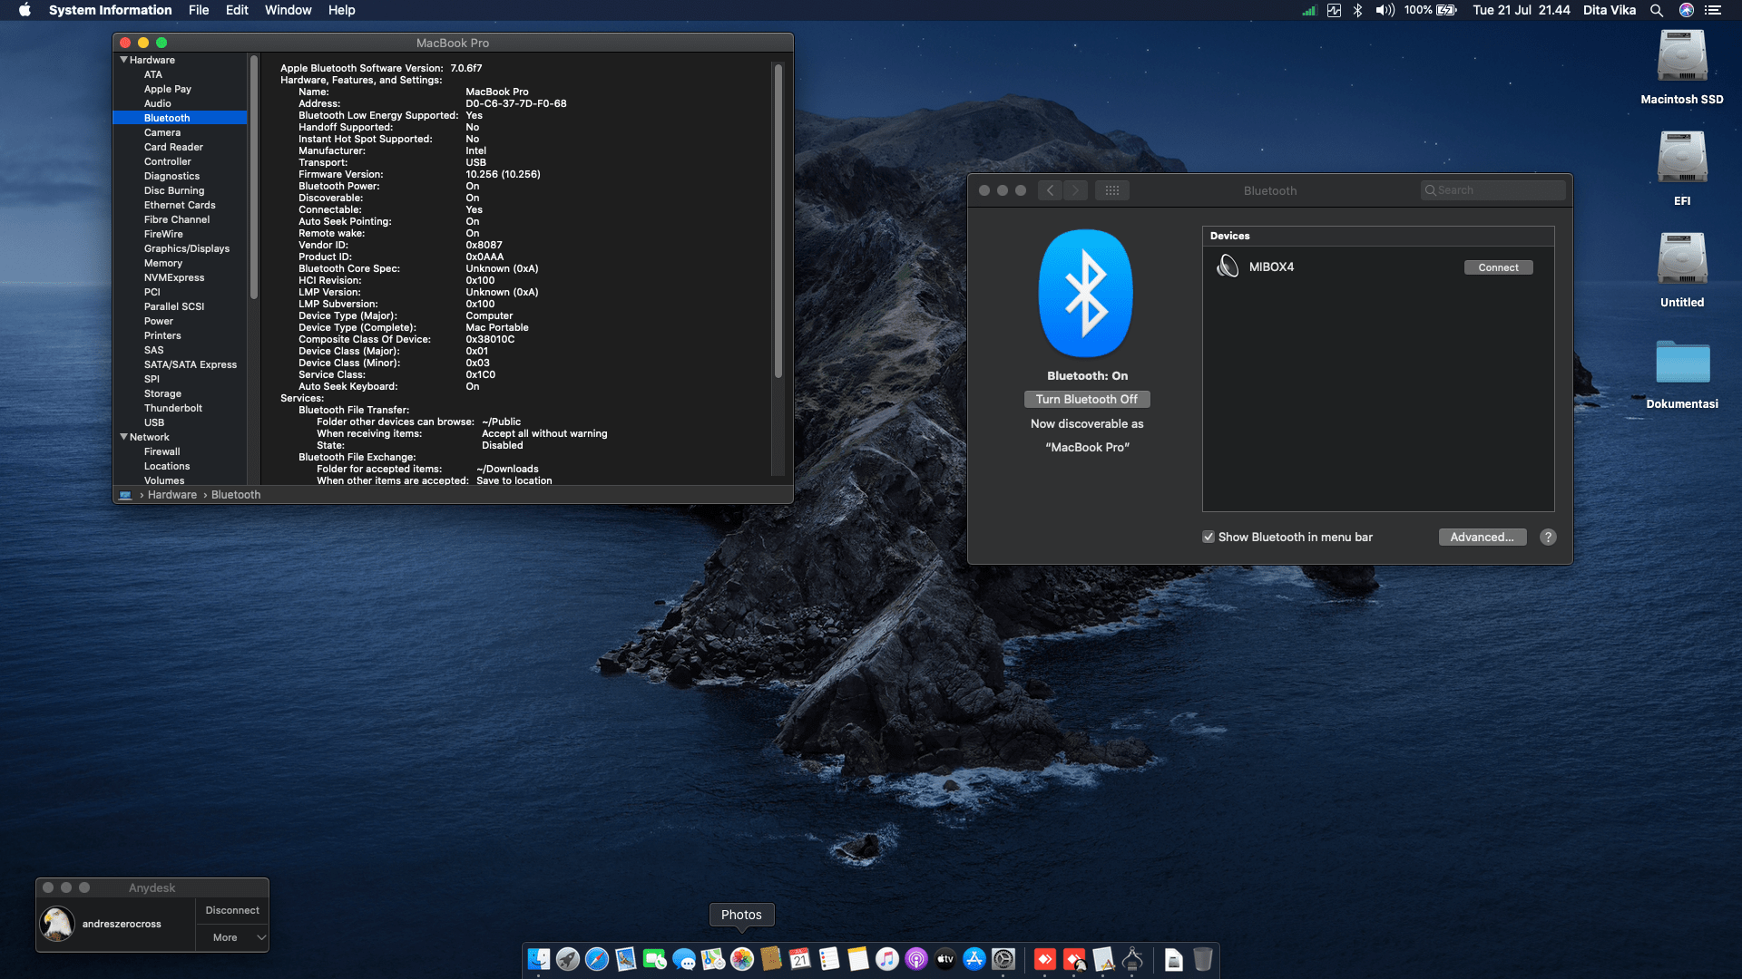Toggle Show Bluetooth in menu bar checkbox
Viewport: 1742px width, 979px height.
pyautogui.click(x=1209, y=537)
